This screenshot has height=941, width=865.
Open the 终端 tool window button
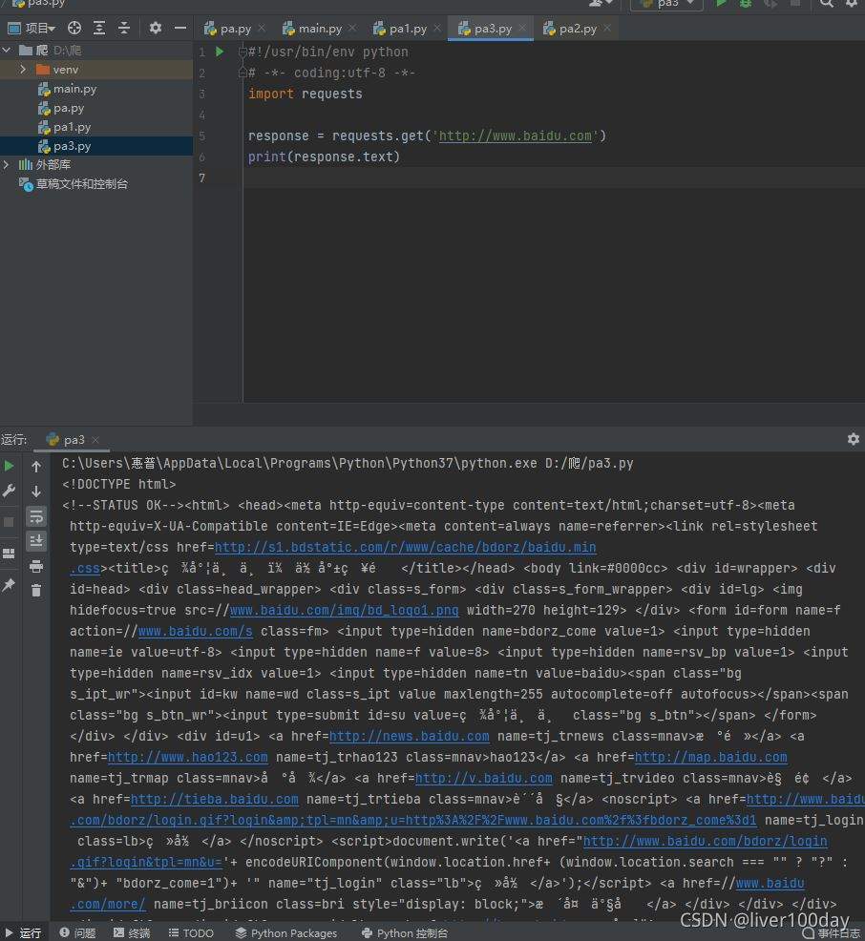click(132, 932)
